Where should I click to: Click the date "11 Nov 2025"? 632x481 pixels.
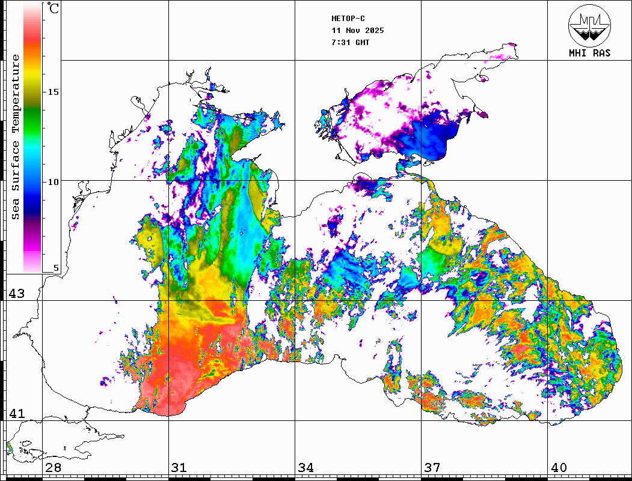(357, 31)
